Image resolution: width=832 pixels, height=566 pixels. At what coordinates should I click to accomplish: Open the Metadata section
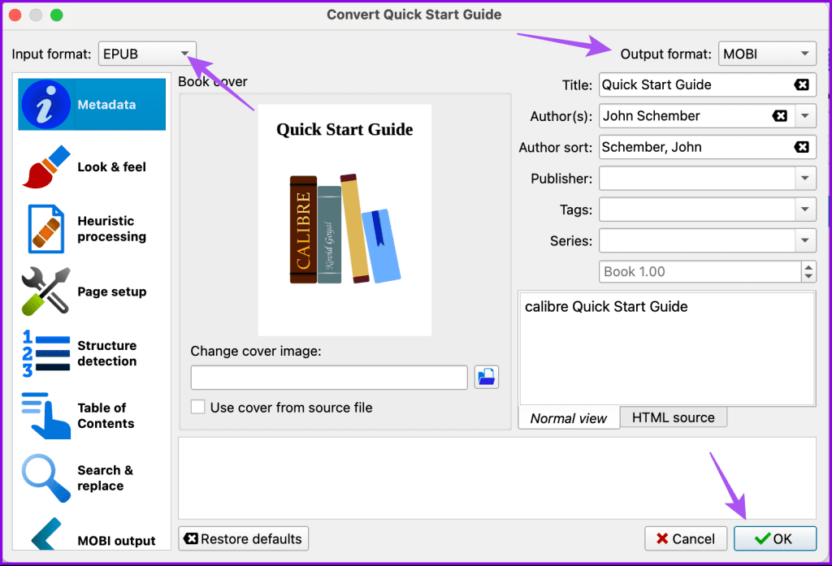pos(91,104)
